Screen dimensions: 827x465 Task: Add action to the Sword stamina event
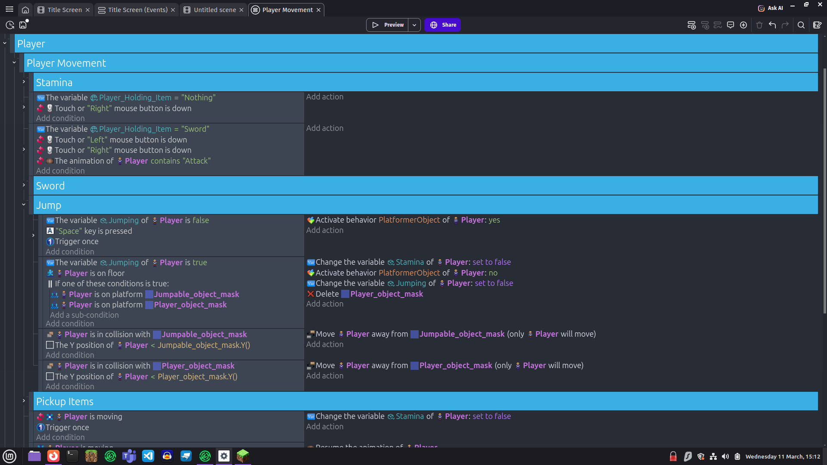tap(325, 128)
